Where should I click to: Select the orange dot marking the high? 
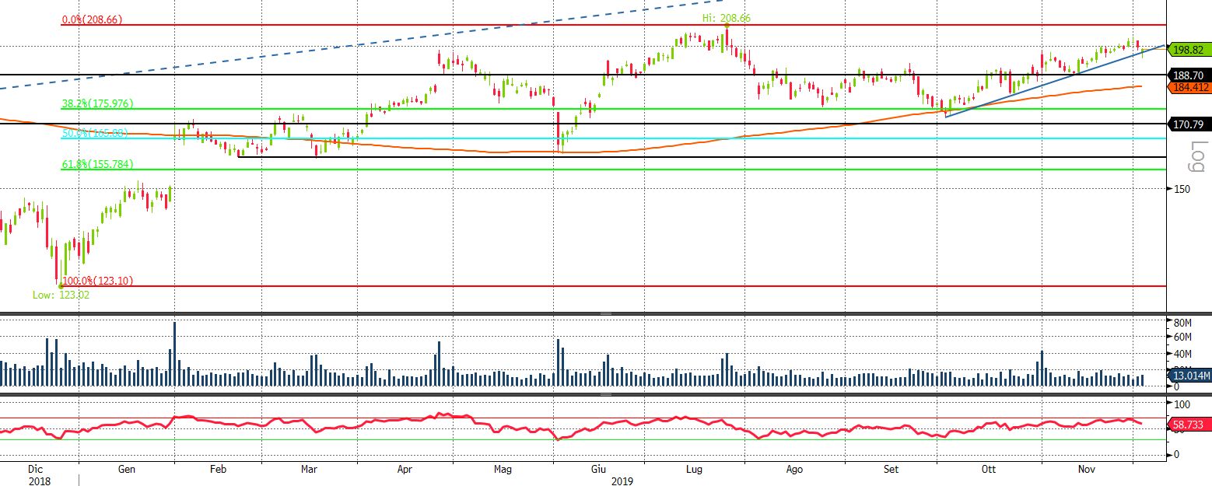[x=726, y=26]
